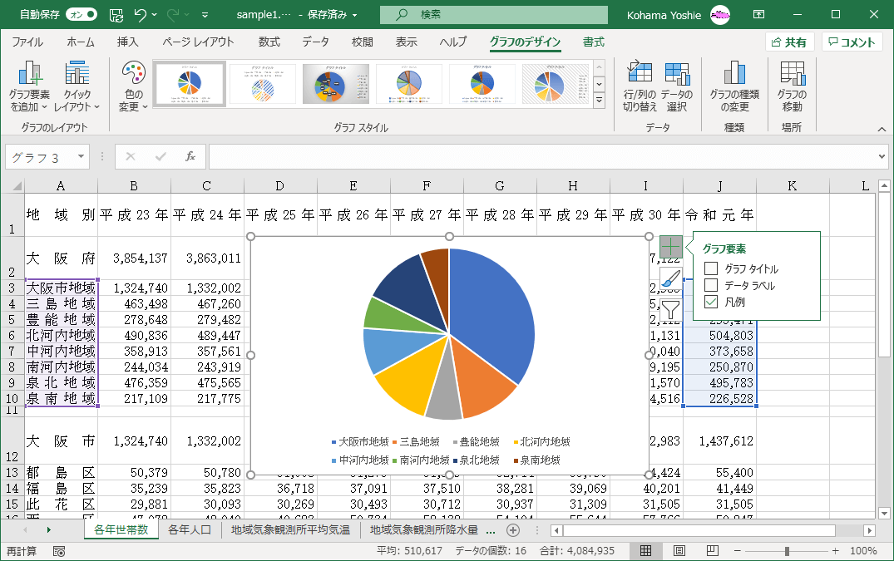Click the new sheet plus icon
This screenshot has height=561, width=894.
click(x=513, y=530)
